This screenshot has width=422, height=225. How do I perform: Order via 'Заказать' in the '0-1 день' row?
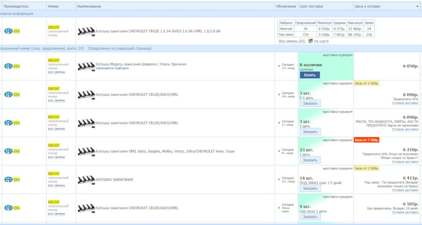[x=310, y=103]
